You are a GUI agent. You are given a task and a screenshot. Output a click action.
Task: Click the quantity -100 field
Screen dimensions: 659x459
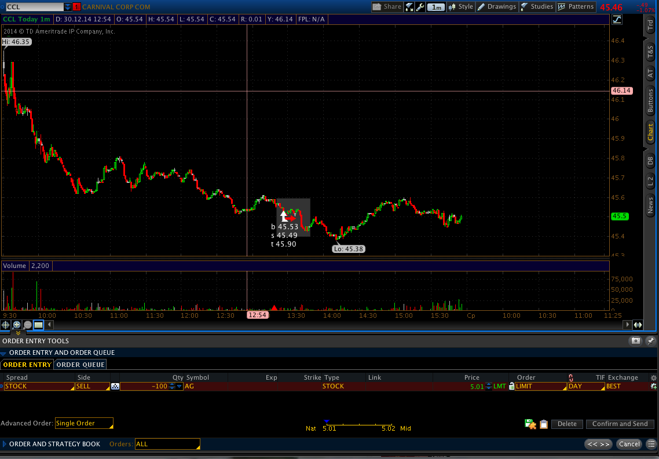tap(144, 386)
